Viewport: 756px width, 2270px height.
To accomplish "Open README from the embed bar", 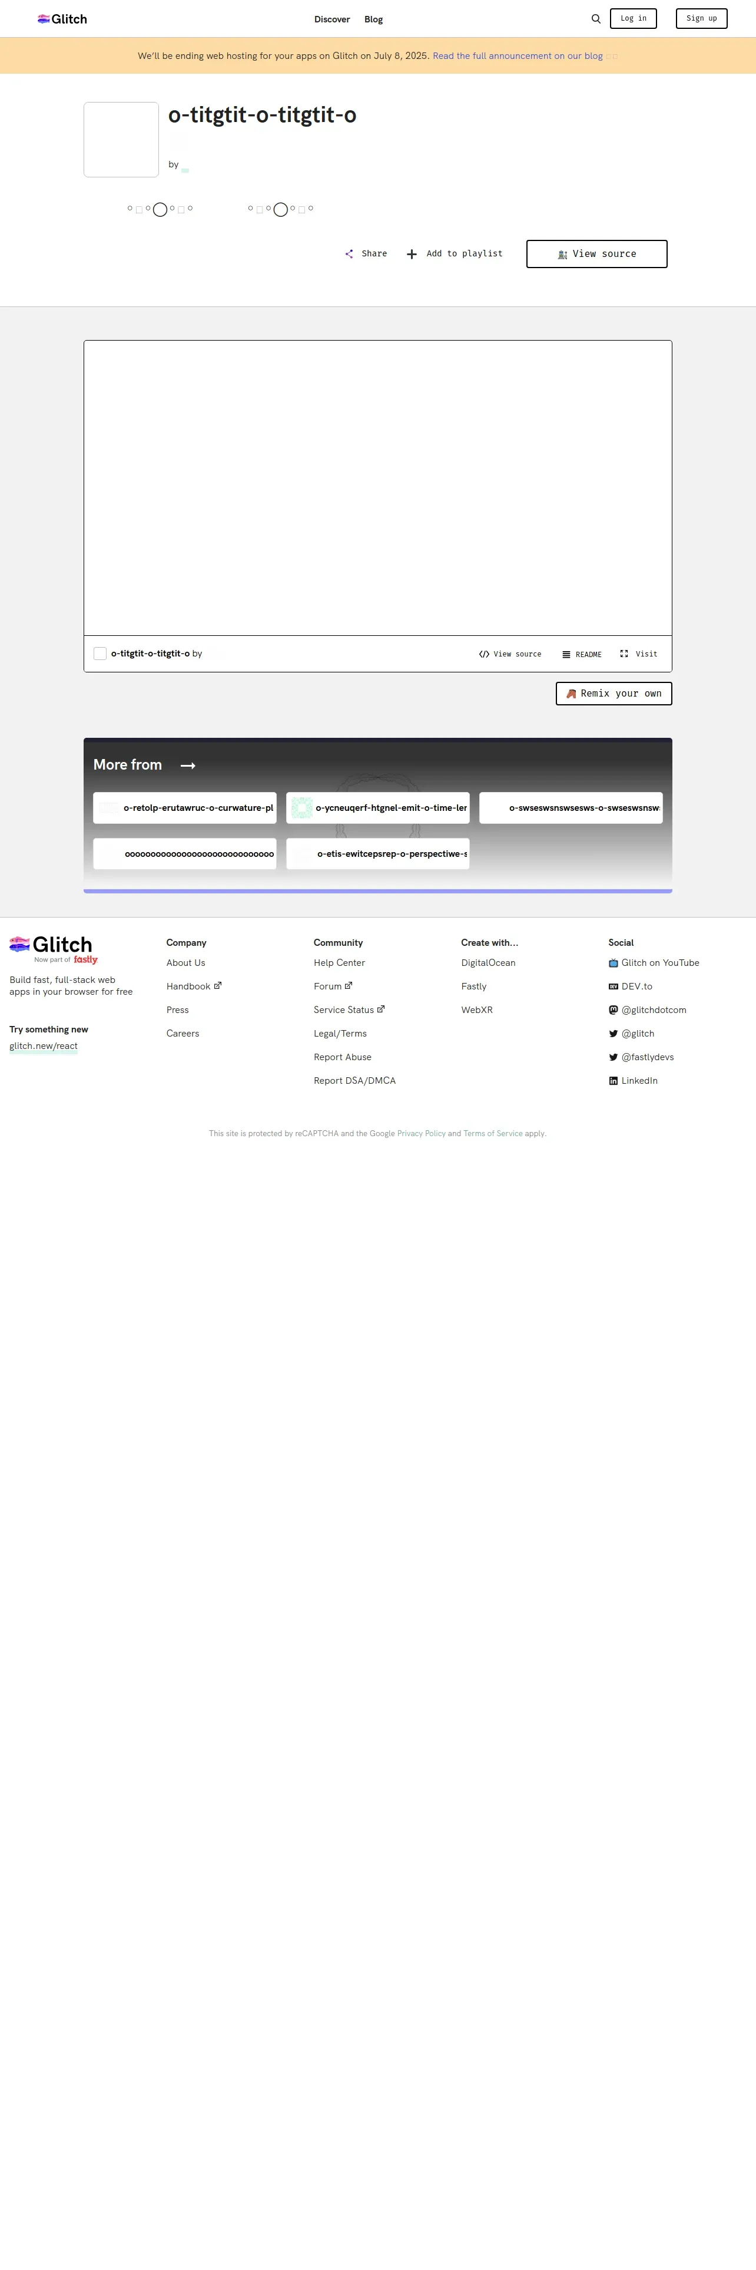I will pyautogui.click(x=582, y=654).
